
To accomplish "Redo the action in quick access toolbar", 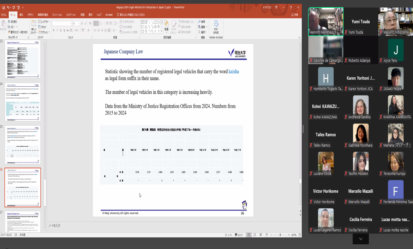I will 14,7.
